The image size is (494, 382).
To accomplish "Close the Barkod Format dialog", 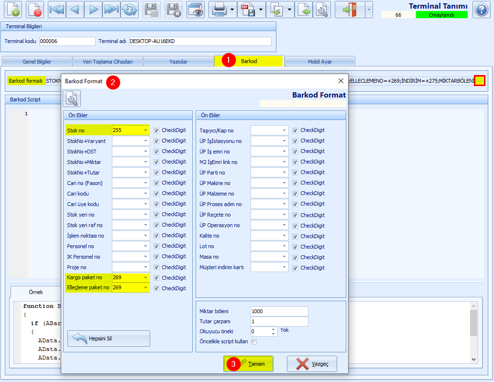I will [341, 81].
